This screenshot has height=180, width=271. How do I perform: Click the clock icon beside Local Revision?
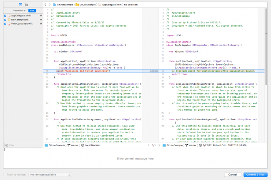tap(83, 145)
